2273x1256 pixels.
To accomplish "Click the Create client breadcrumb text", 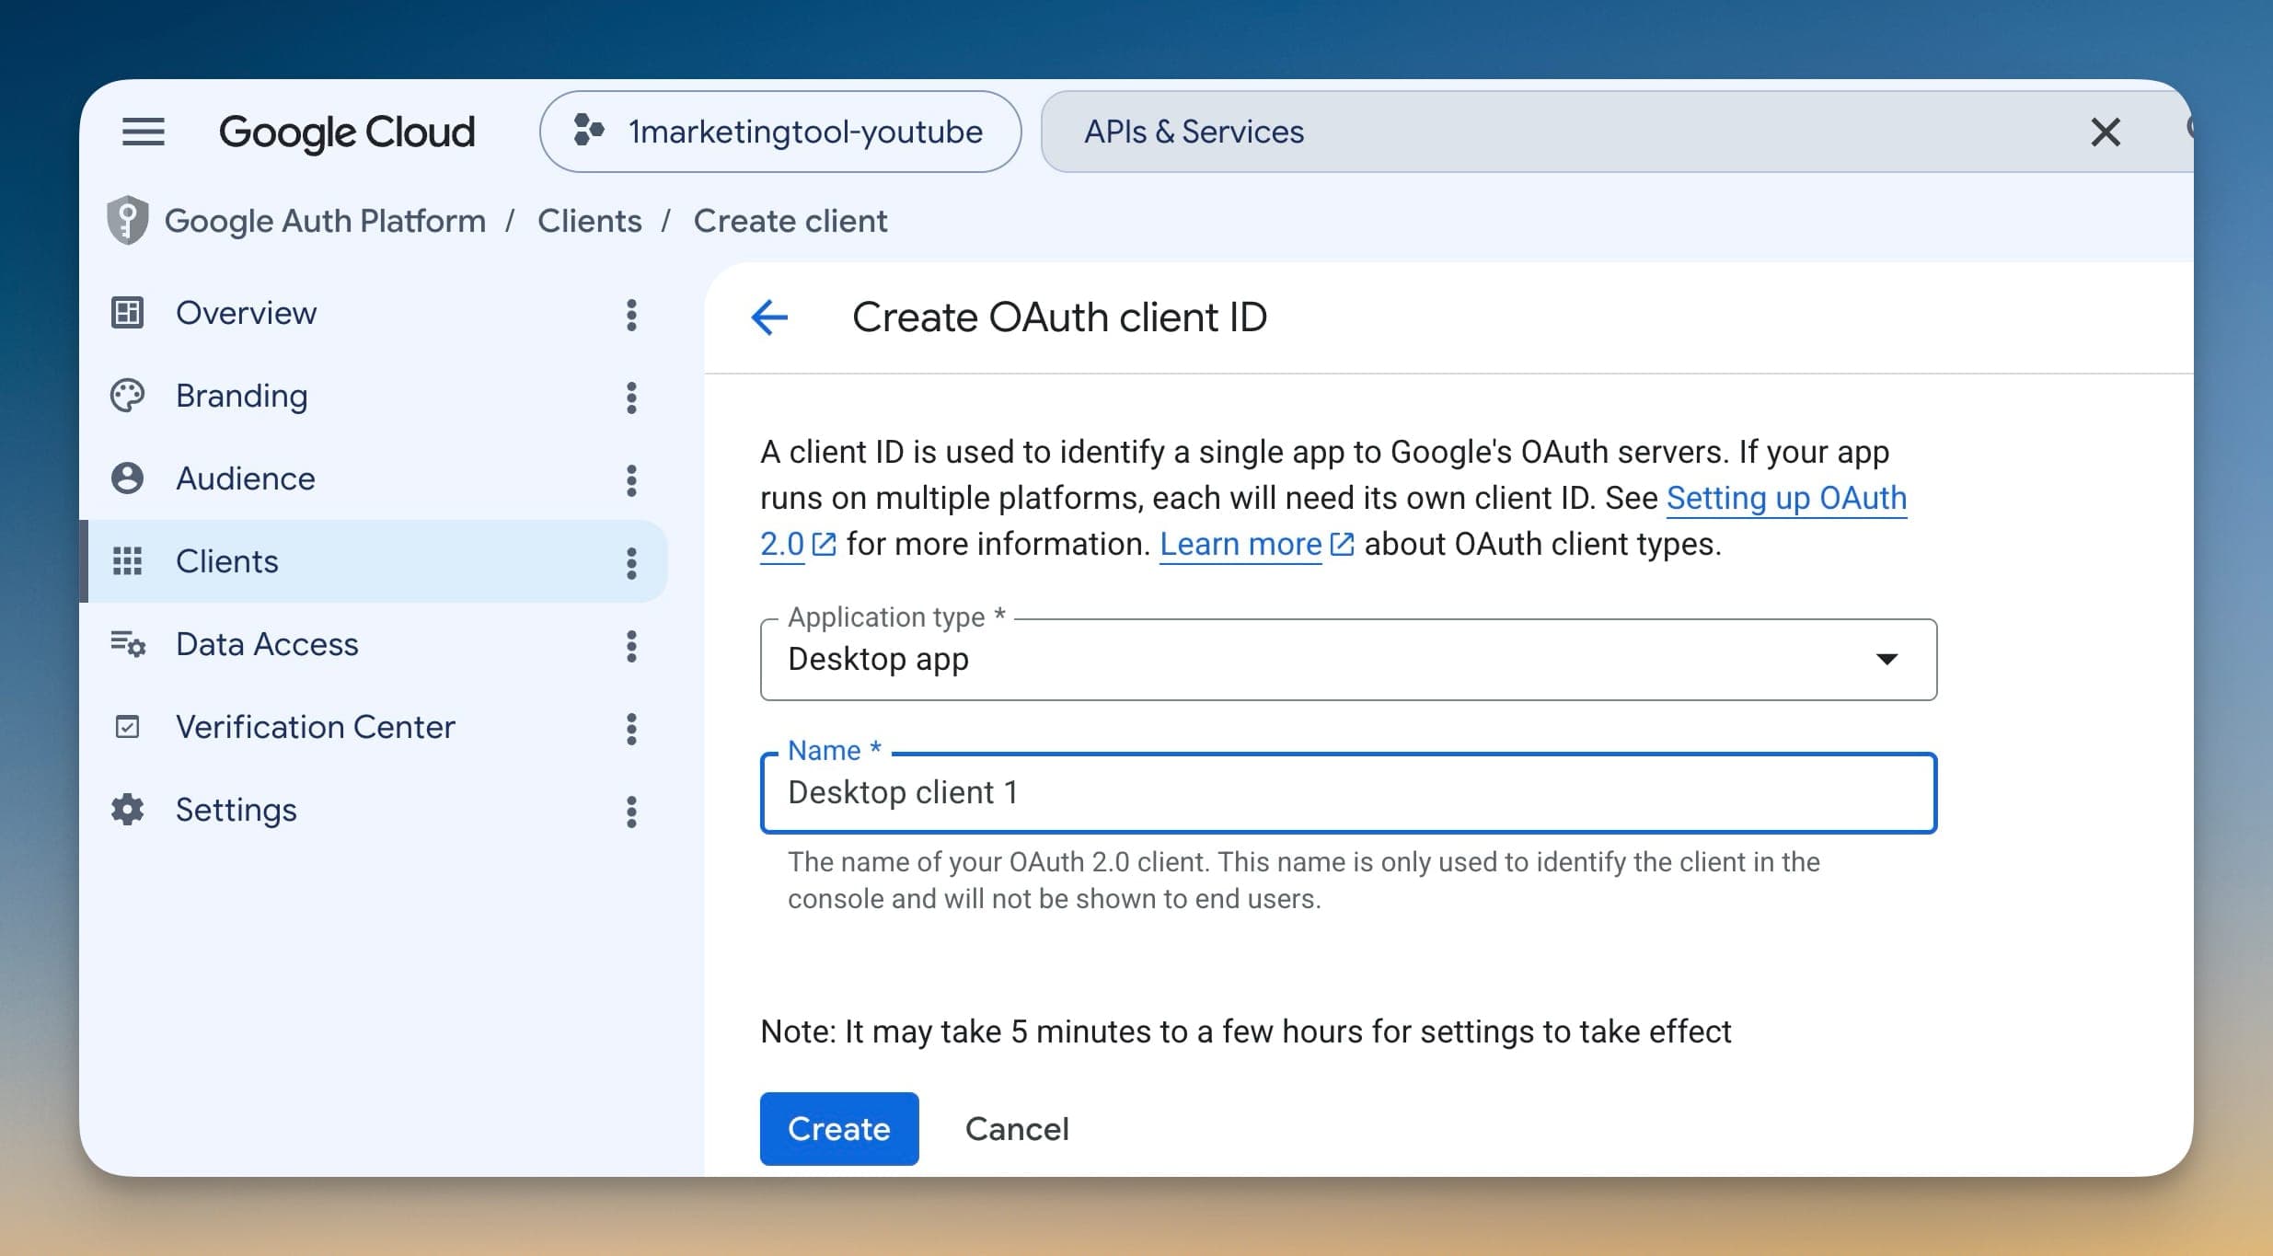I will tap(790, 221).
